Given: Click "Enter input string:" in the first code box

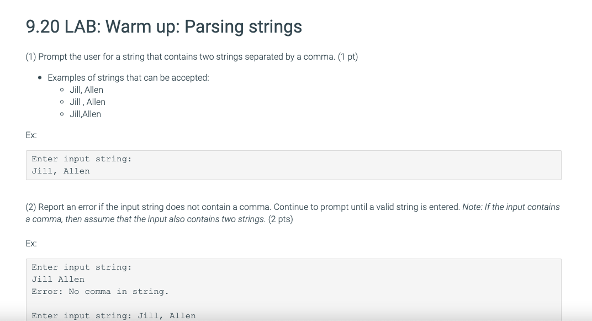Looking at the screenshot, I should (82, 159).
